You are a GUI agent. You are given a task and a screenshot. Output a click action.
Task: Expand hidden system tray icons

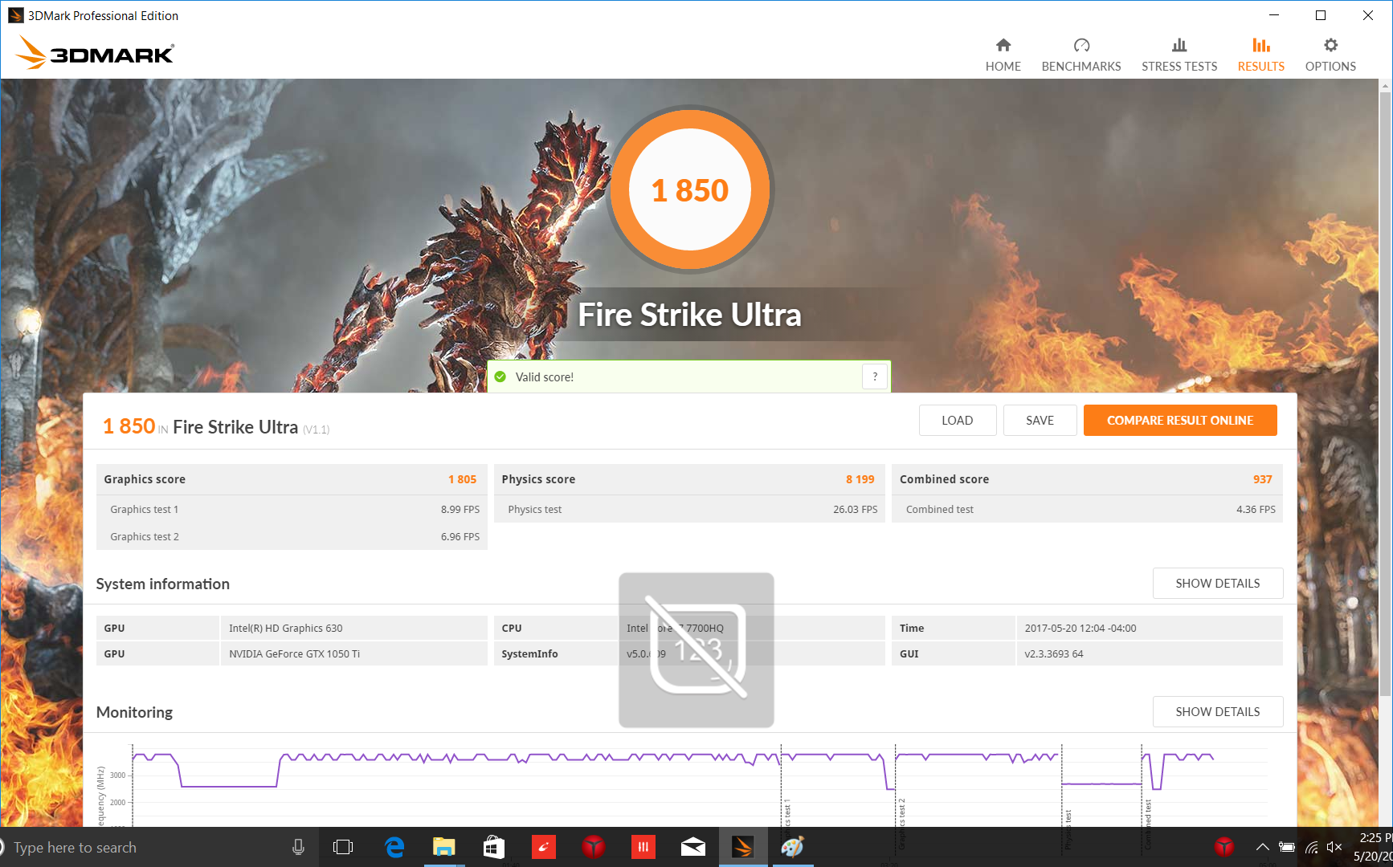coord(1262,847)
